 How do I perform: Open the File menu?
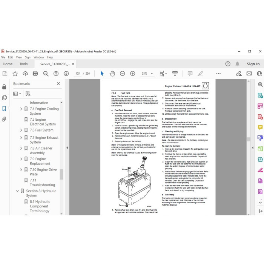point(3,57)
